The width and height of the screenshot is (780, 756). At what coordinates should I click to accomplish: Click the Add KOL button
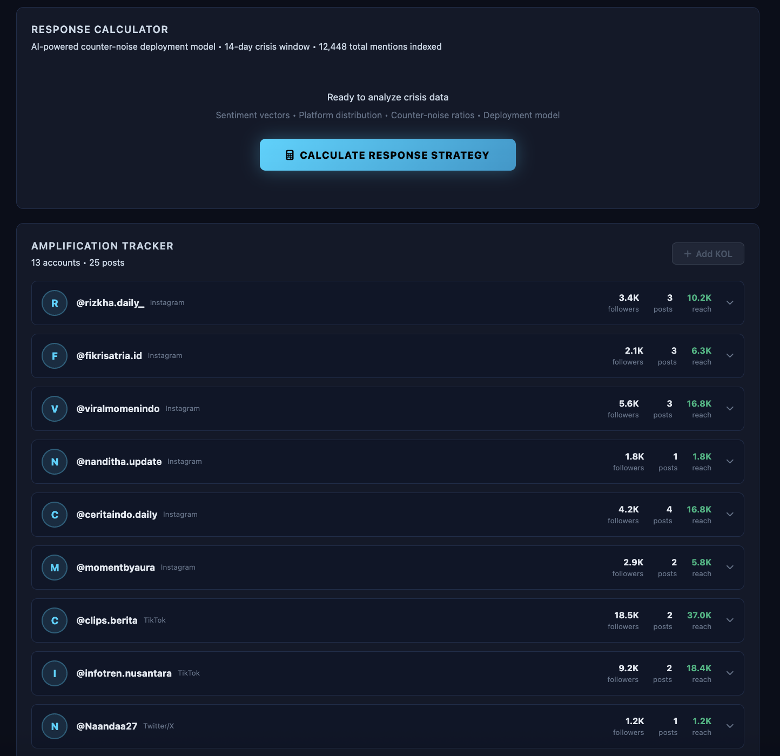coord(708,254)
